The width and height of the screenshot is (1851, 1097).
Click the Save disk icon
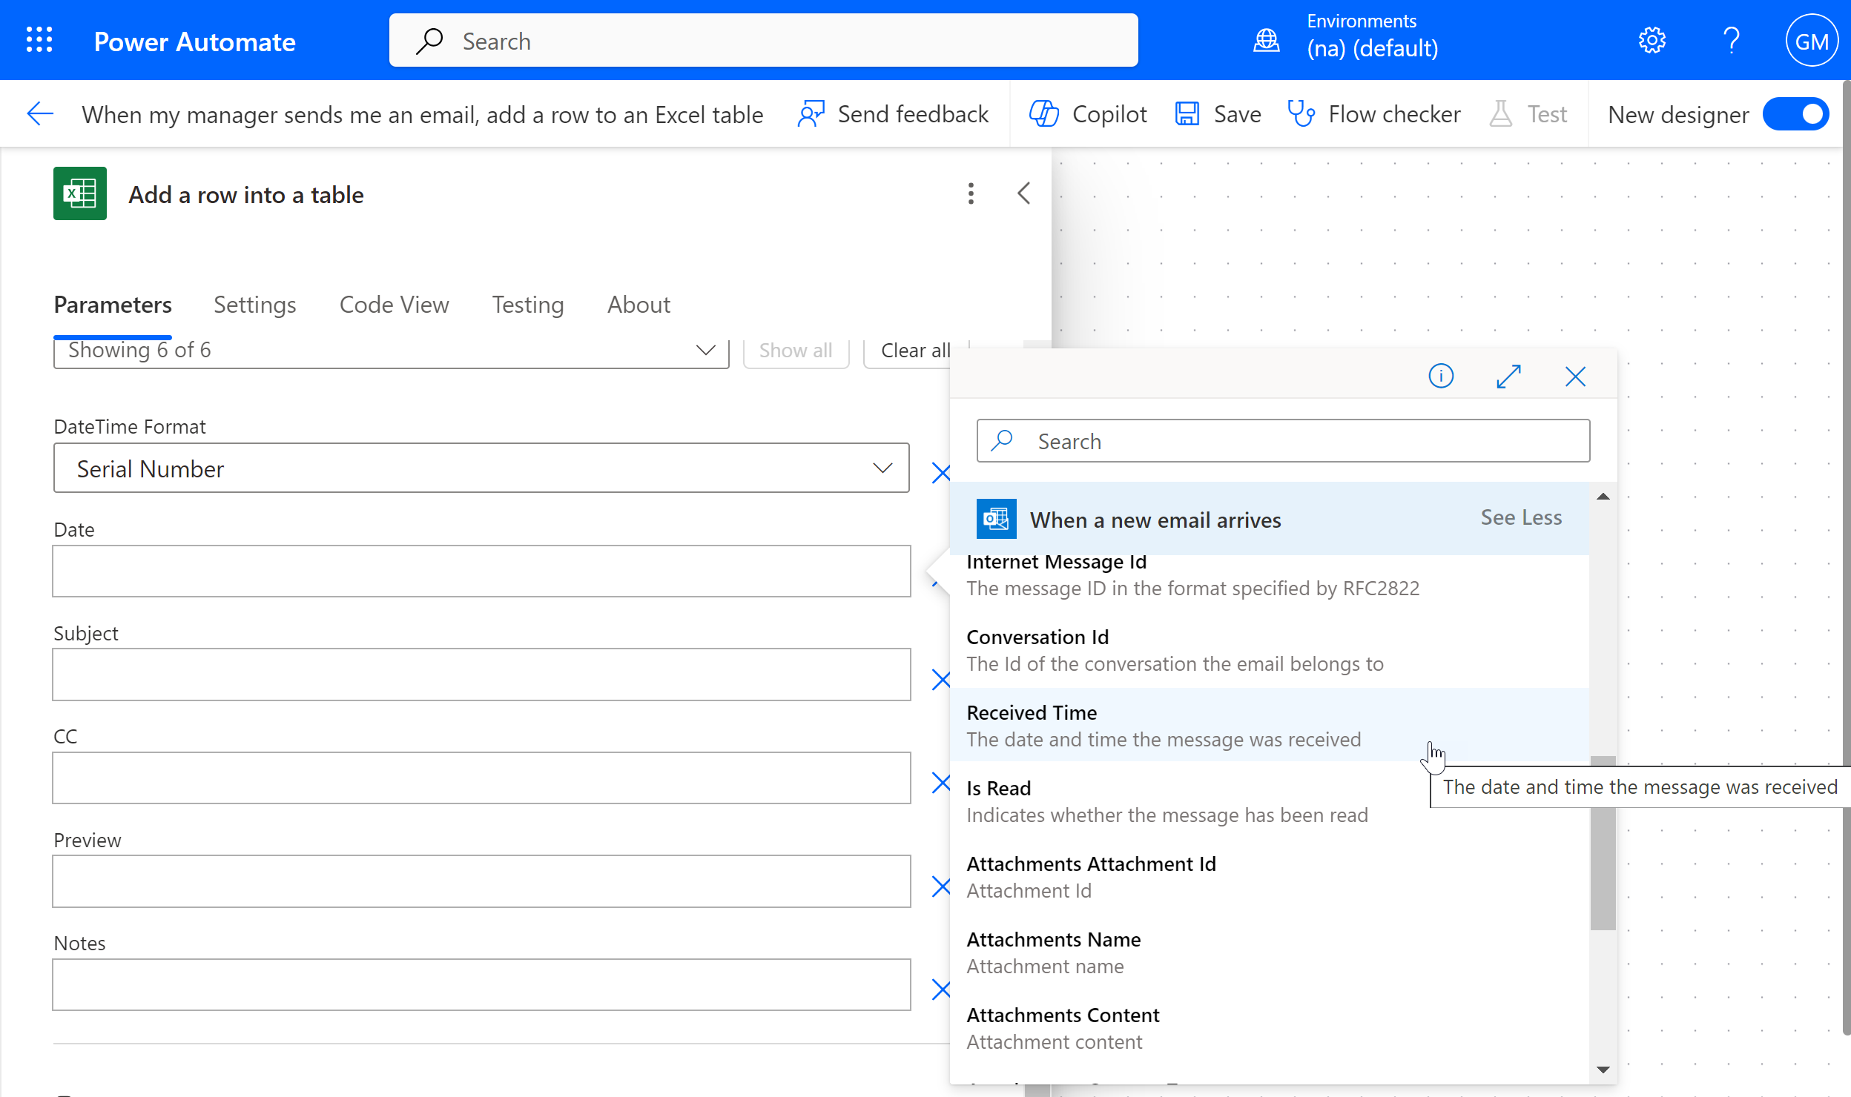pyautogui.click(x=1187, y=114)
